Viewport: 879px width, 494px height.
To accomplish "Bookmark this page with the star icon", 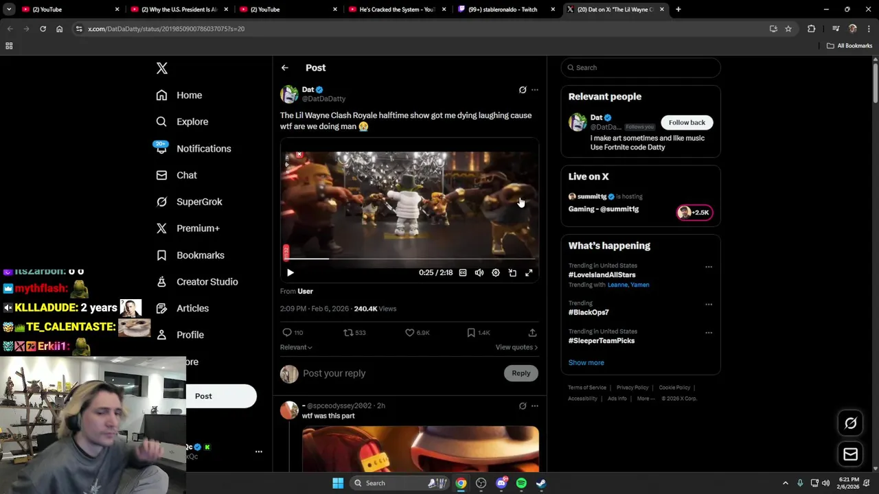I will pos(788,29).
